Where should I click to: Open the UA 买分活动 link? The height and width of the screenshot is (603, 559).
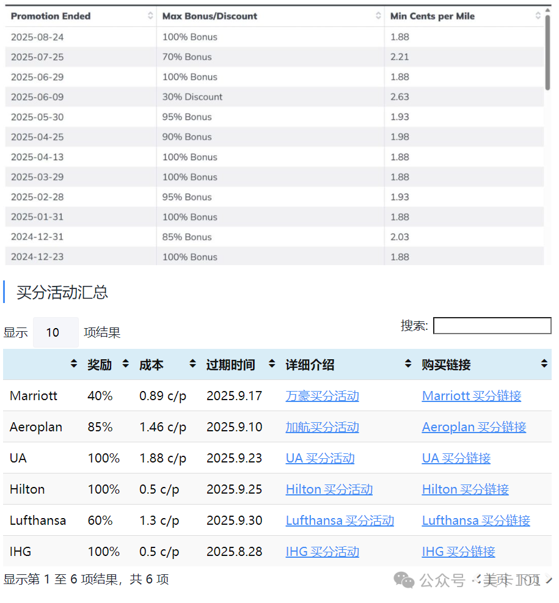pyautogui.click(x=320, y=458)
